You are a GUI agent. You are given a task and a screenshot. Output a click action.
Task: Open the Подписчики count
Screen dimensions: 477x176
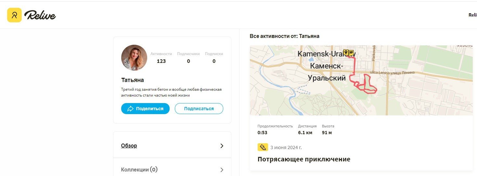click(188, 61)
